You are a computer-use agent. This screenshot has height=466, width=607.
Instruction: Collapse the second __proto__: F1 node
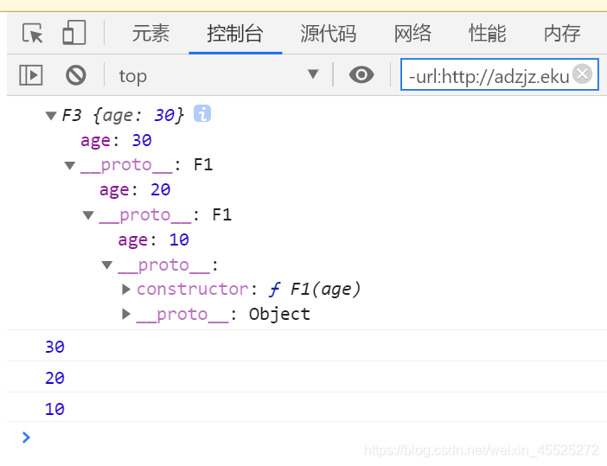click(88, 215)
